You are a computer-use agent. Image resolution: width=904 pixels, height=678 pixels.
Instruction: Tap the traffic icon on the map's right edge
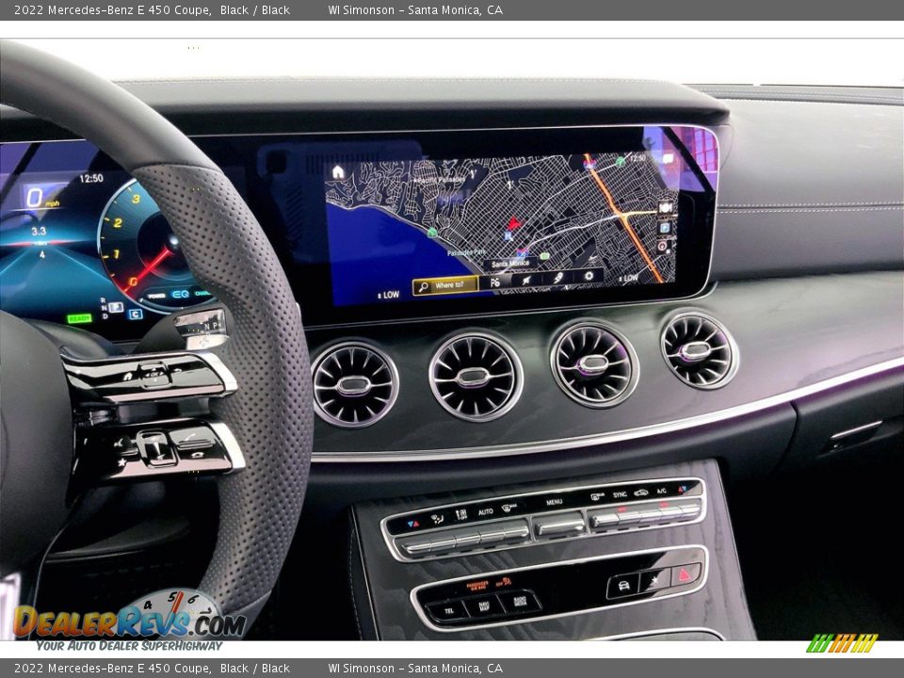tap(666, 207)
